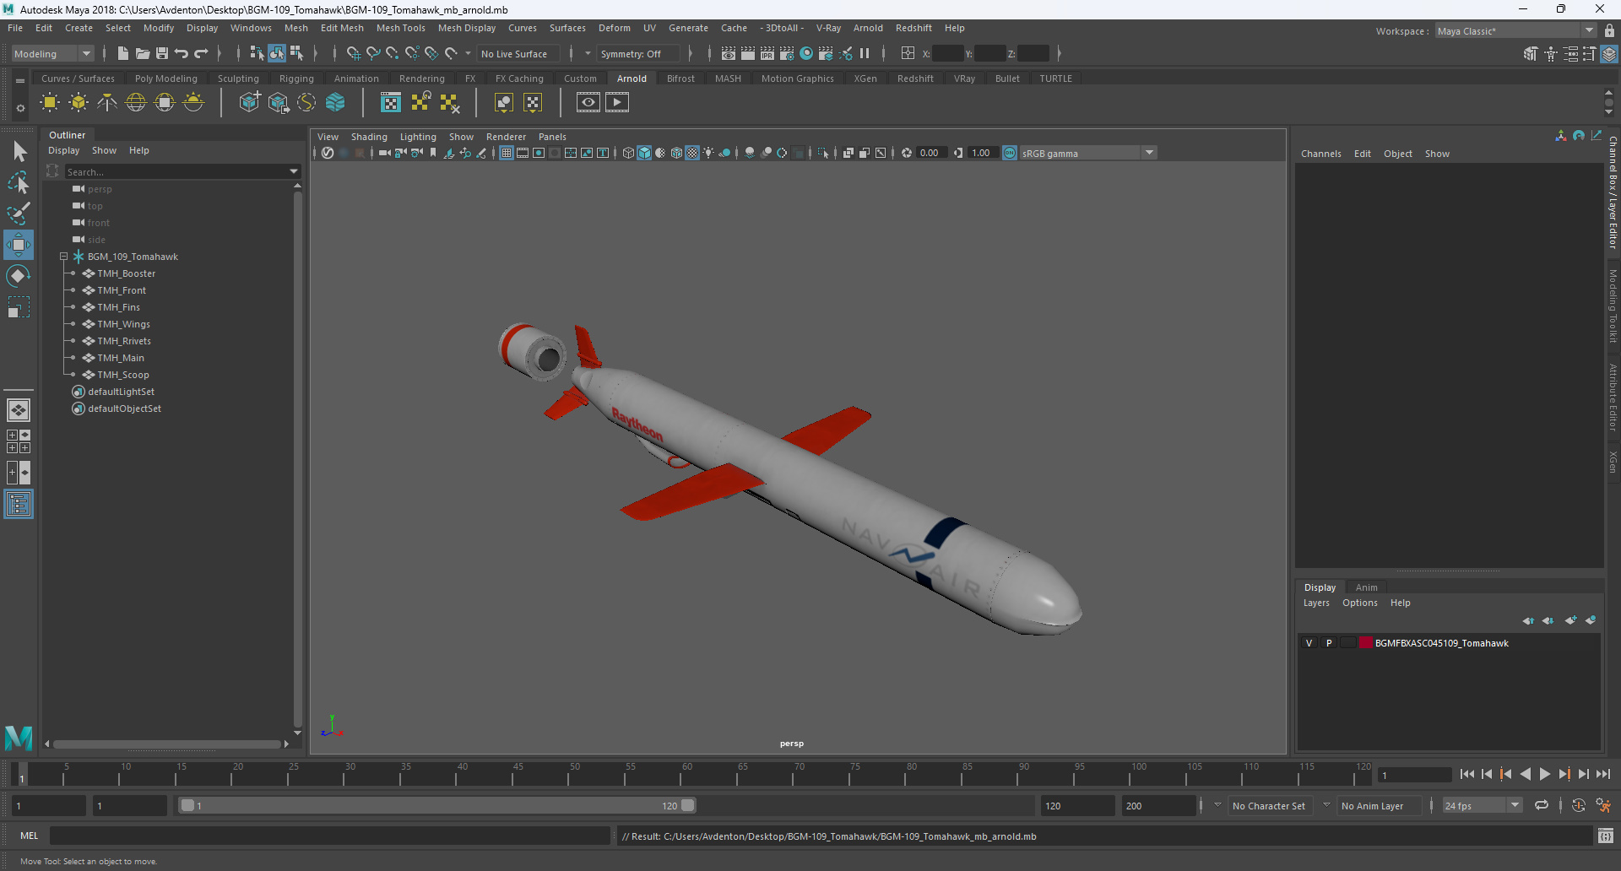1621x871 pixels.
Task: Toggle P playback of Tomahawk layer
Action: click(1329, 643)
